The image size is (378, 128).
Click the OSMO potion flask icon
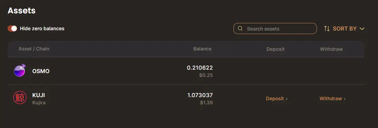(20, 71)
